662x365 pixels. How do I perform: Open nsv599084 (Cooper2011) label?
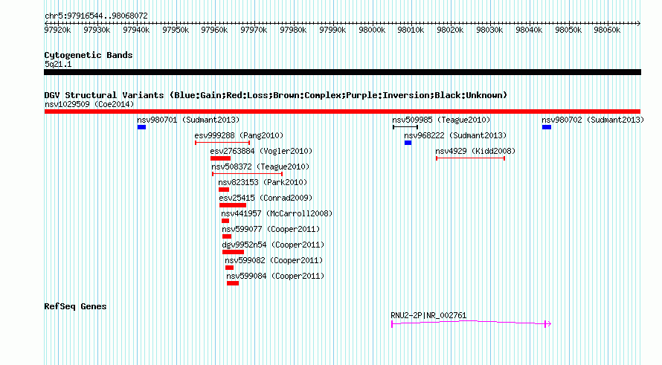coord(275,276)
